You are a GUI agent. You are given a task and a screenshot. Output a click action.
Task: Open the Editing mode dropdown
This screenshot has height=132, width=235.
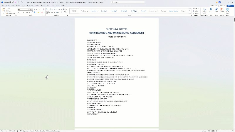click(223, 6)
